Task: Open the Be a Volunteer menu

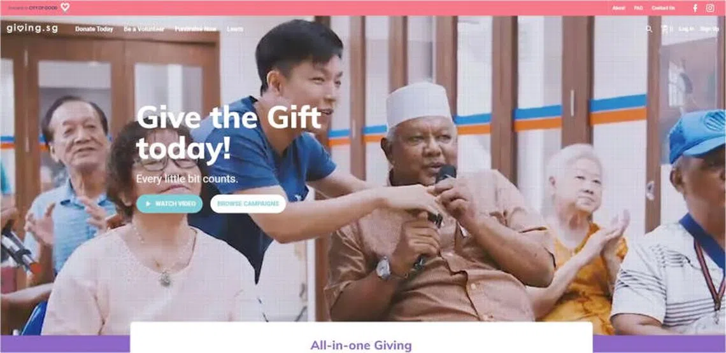Action: (144, 29)
